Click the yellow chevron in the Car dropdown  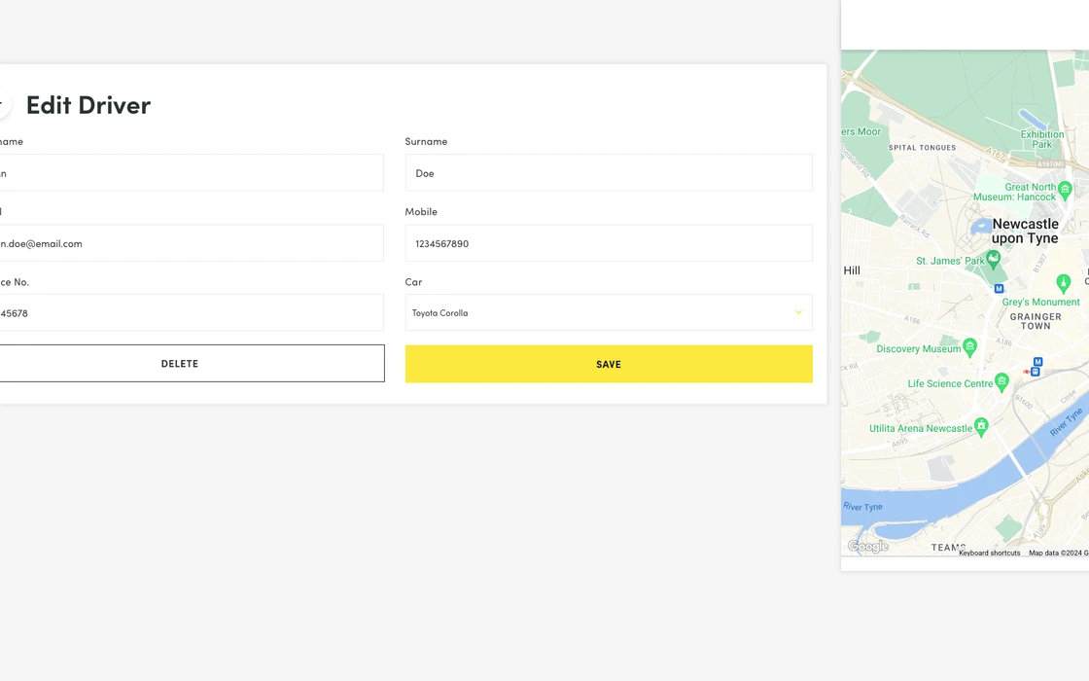pos(798,312)
